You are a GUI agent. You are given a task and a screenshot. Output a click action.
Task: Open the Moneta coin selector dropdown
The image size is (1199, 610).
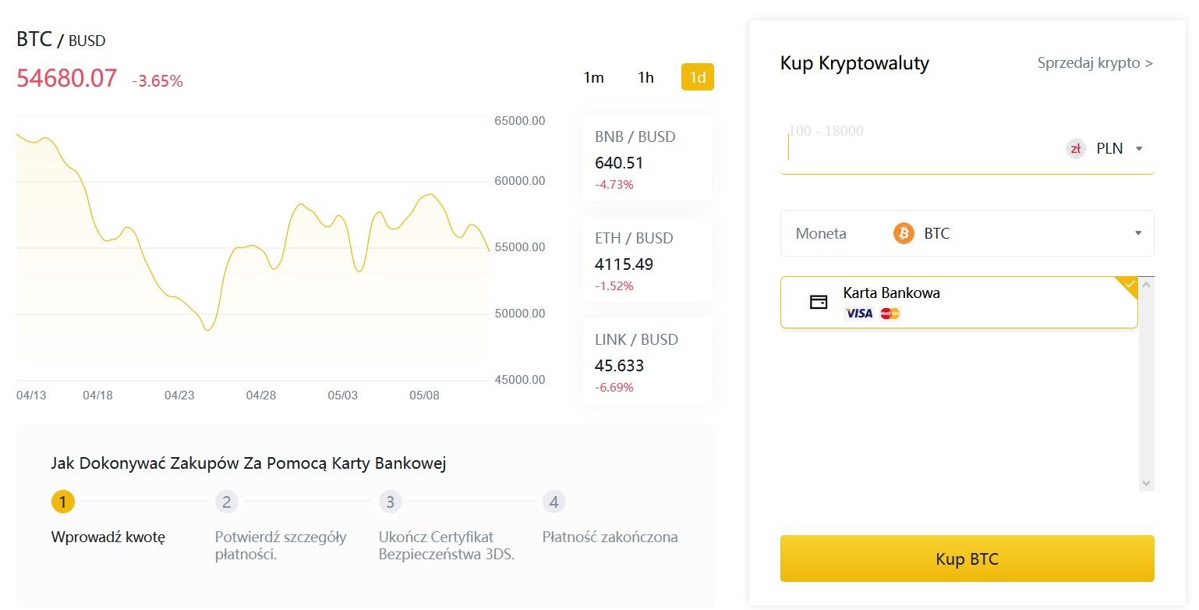[1137, 232]
